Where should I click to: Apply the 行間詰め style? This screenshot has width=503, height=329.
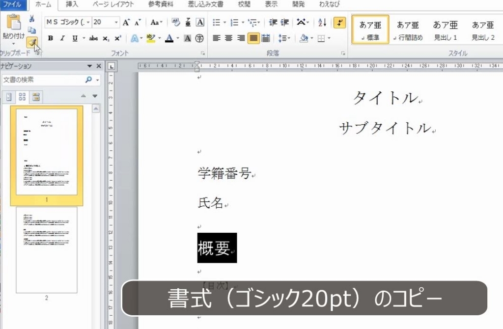click(408, 29)
